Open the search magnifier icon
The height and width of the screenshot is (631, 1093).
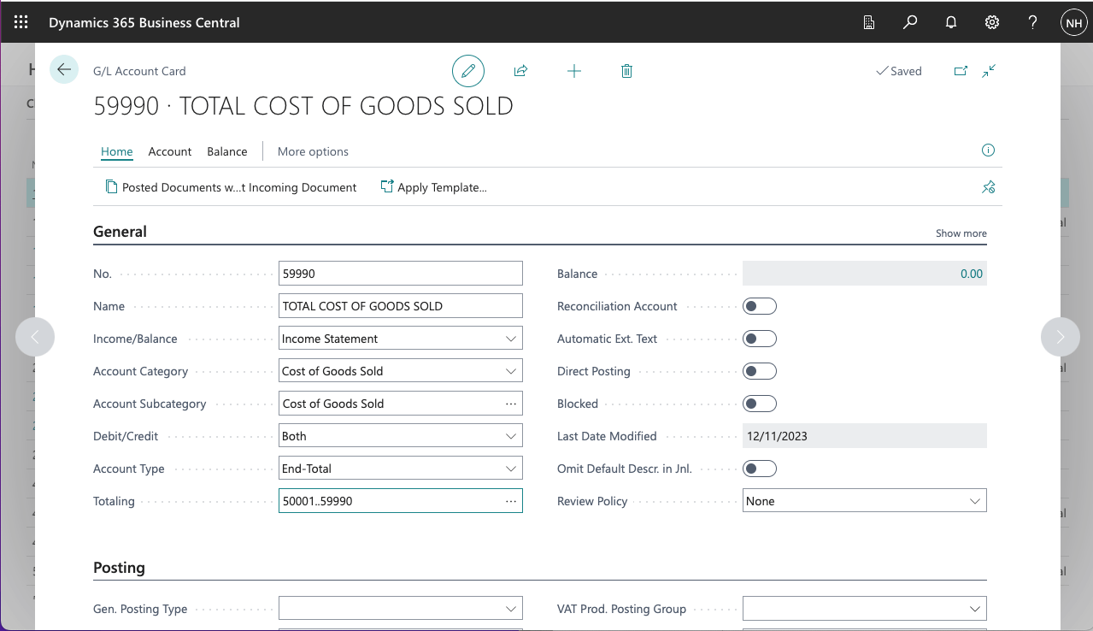(x=910, y=22)
